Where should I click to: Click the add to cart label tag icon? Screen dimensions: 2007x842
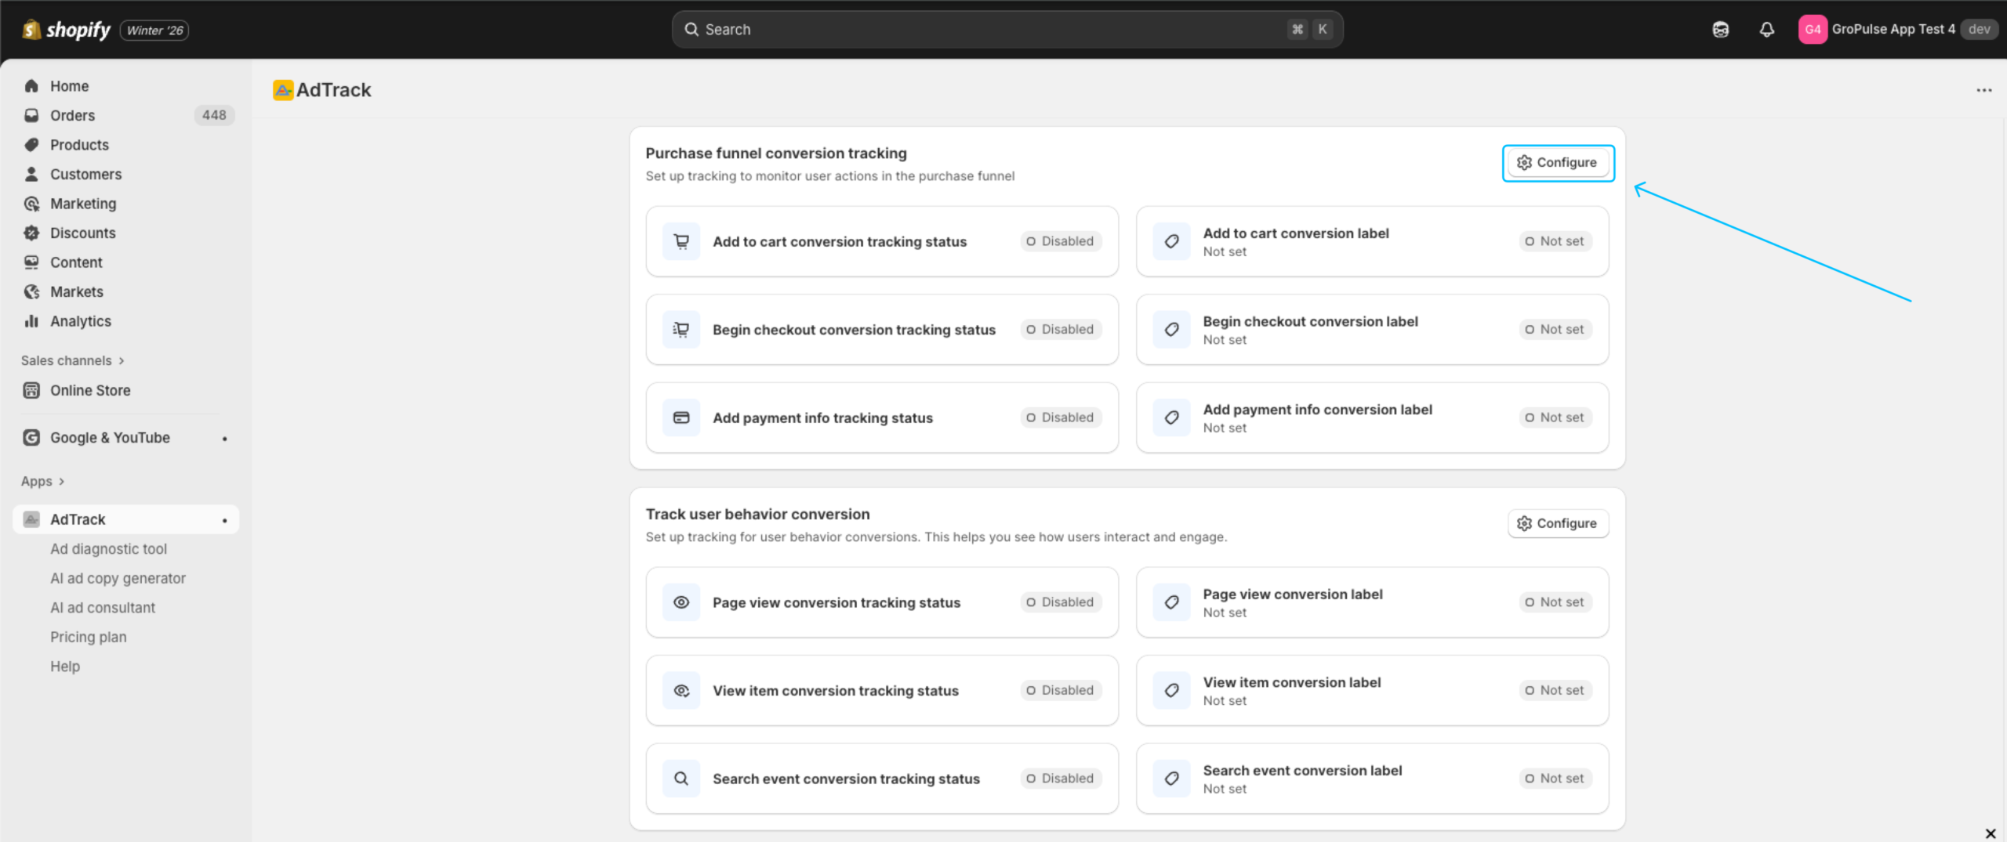[1171, 241]
